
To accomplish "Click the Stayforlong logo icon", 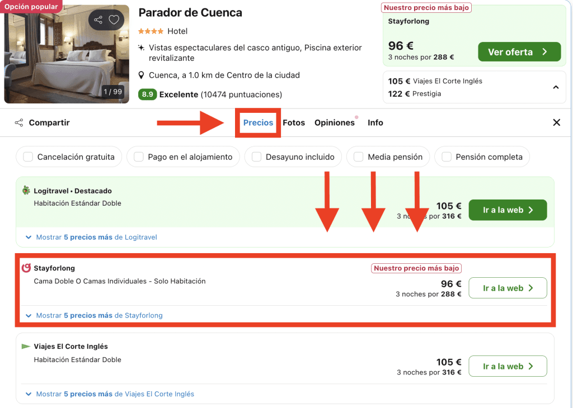I will point(26,268).
